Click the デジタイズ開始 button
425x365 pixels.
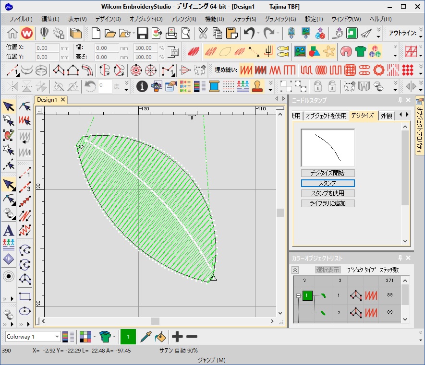pos(328,173)
